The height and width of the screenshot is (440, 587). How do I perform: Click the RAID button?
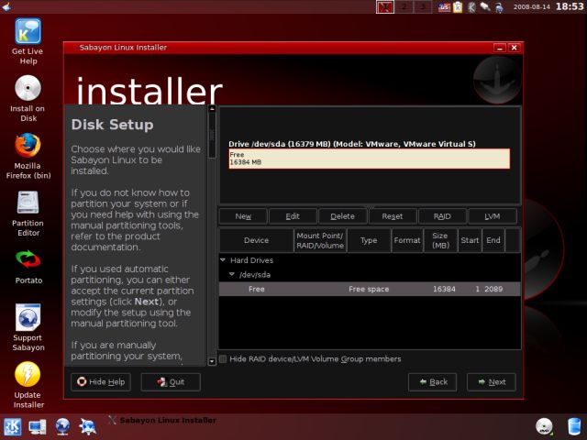pos(442,216)
